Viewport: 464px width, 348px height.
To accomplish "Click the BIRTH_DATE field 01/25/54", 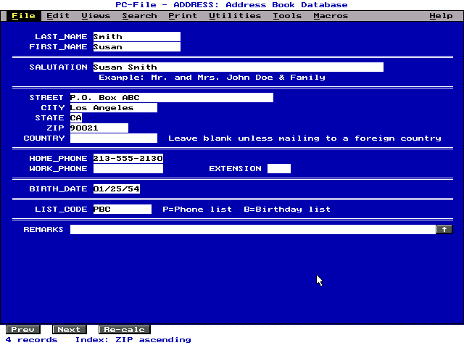I will tap(117, 188).
